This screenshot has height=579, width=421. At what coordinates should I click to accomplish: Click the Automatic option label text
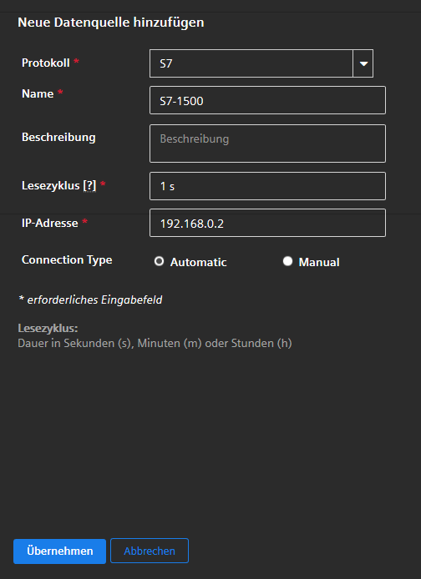198,262
